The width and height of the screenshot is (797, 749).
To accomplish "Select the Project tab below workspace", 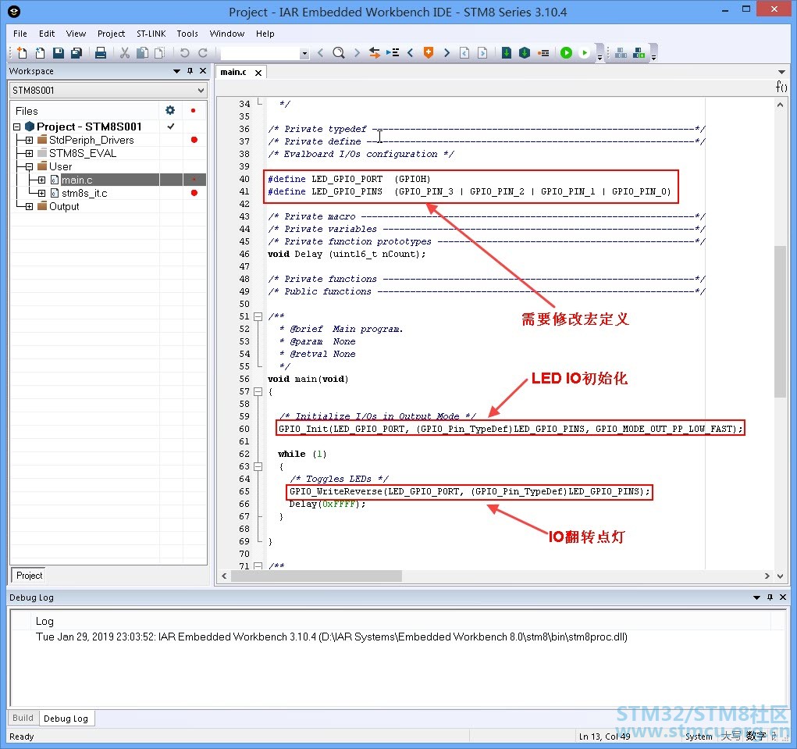I will tap(29, 575).
